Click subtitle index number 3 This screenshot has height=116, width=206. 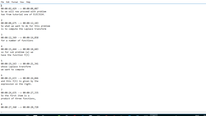point(2,35)
